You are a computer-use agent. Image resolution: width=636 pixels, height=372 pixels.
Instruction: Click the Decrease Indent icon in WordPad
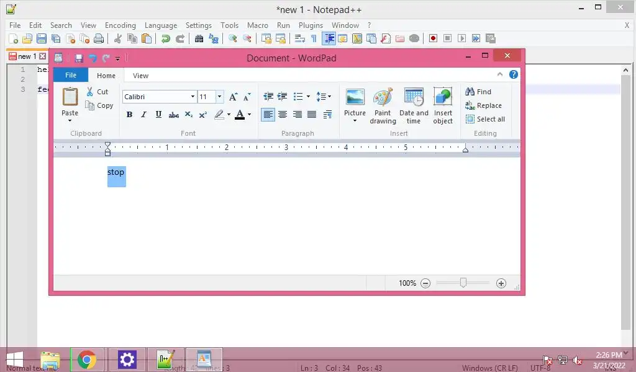(268, 96)
